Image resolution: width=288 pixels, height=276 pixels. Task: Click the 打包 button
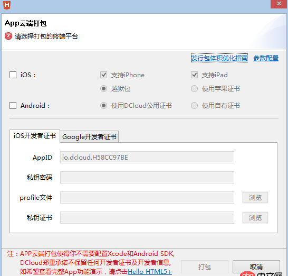205,266
